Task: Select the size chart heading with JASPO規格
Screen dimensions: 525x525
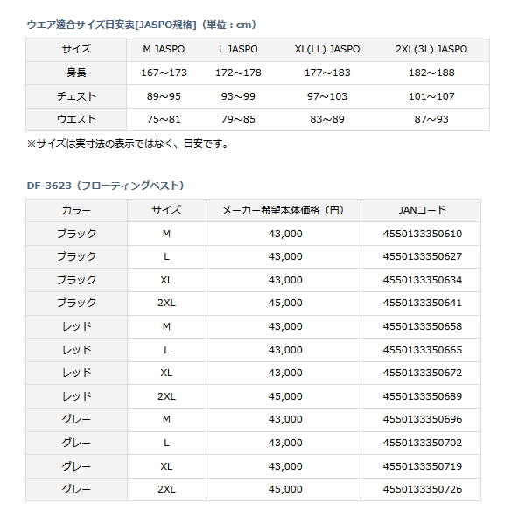Action: point(141,24)
